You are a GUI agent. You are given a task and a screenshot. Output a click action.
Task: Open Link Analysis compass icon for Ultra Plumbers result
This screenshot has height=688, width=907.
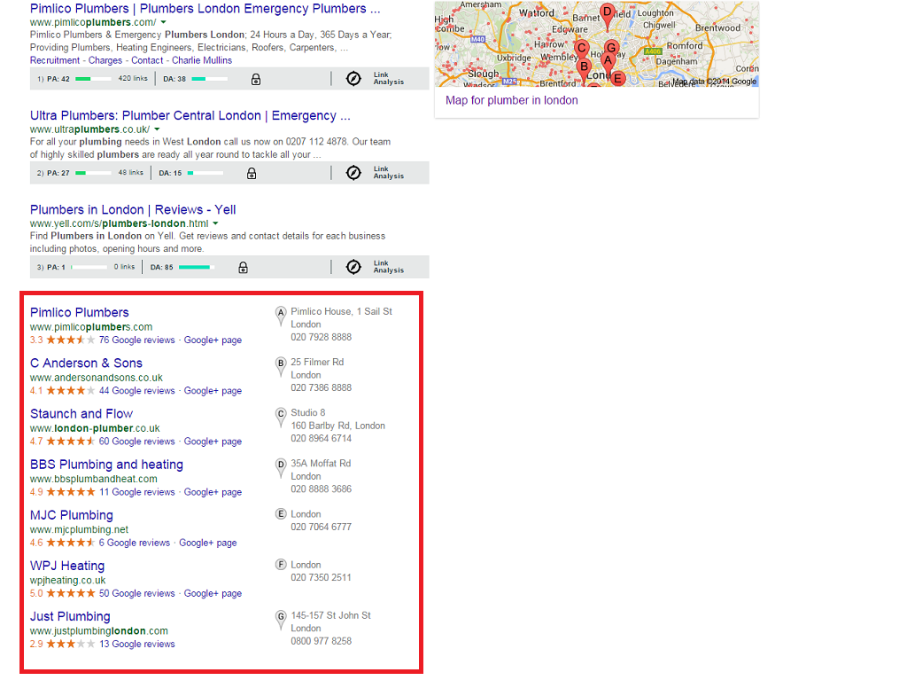point(353,173)
